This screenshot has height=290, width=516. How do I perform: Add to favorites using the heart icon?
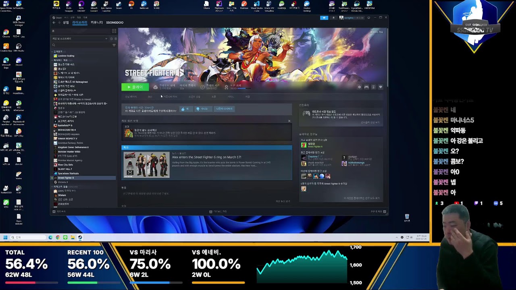[x=380, y=87]
